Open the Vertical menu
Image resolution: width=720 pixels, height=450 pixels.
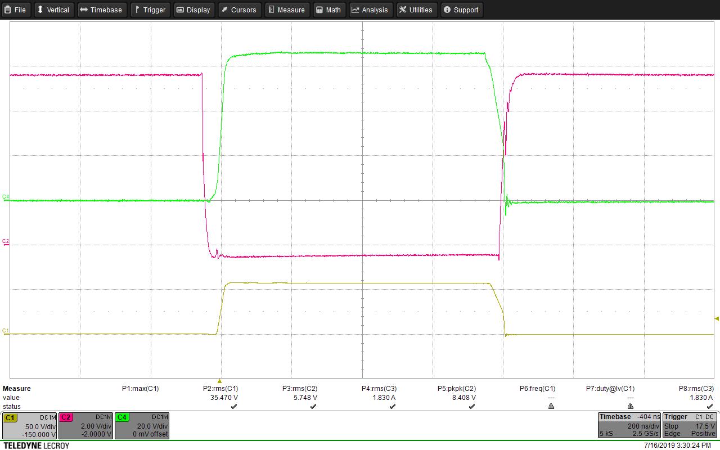point(53,10)
